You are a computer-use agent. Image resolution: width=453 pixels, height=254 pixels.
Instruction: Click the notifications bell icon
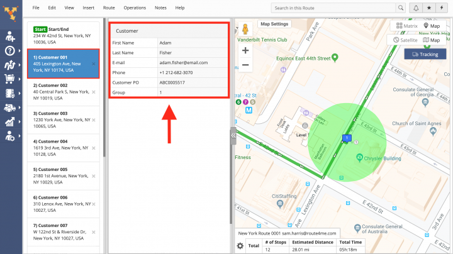point(416,8)
